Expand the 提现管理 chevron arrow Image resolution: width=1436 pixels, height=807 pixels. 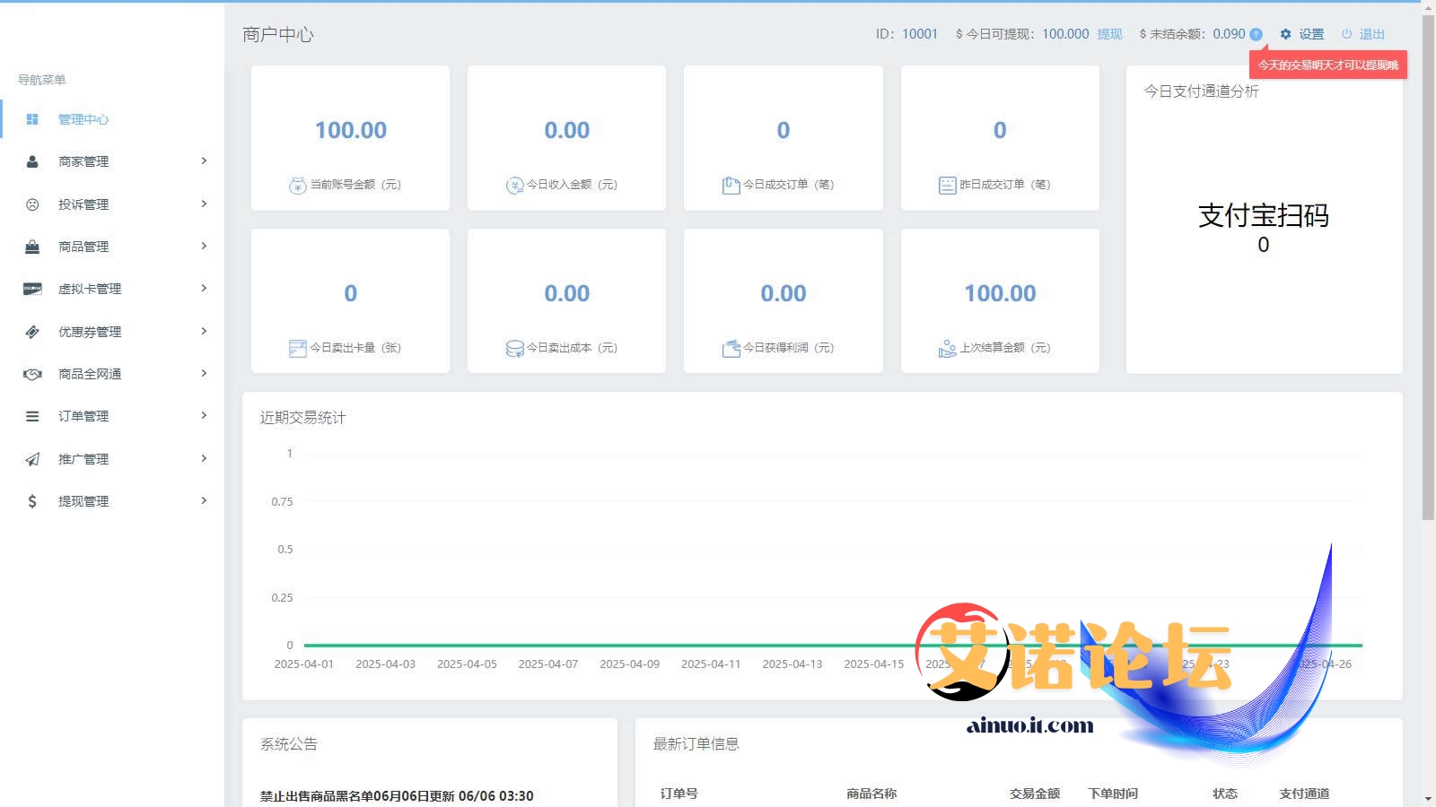204,501
